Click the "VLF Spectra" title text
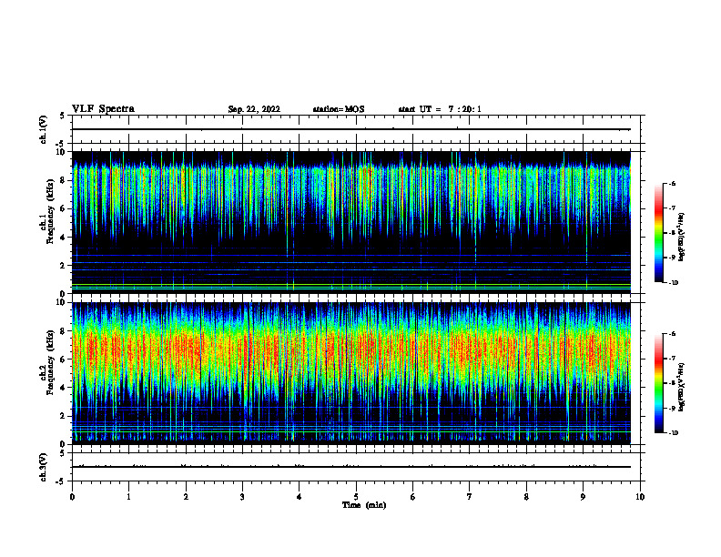721x557 pixels. click(103, 109)
